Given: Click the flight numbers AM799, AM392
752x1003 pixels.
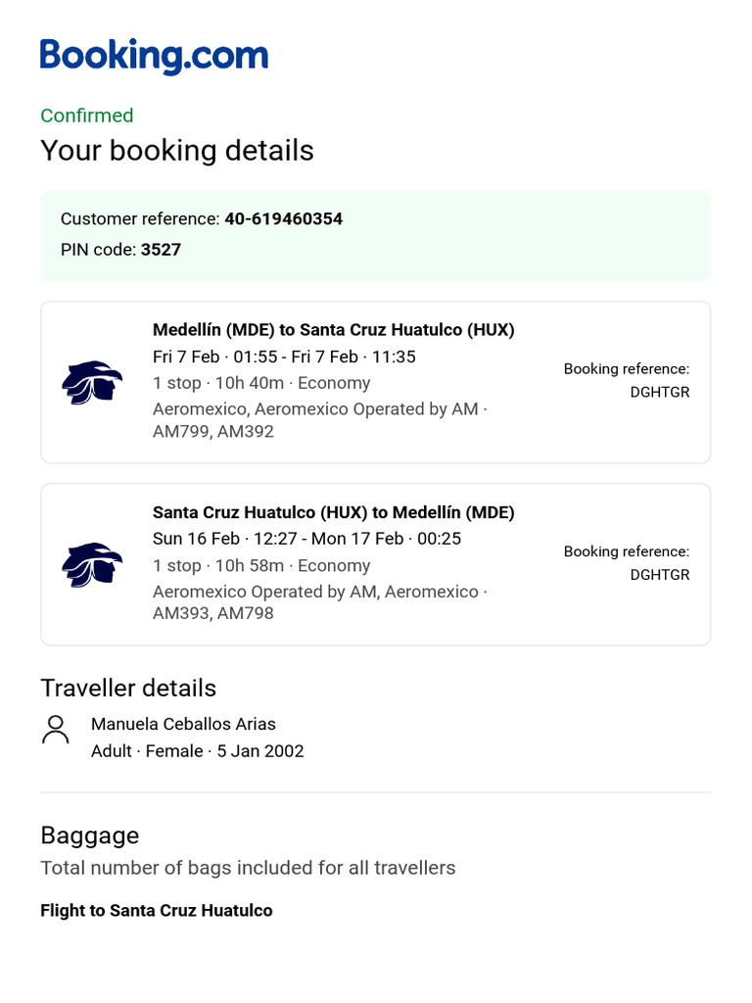Looking at the screenshot, I should (213, 431).
